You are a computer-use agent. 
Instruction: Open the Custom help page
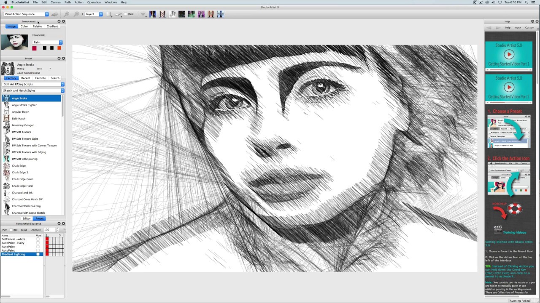(529, 28)
